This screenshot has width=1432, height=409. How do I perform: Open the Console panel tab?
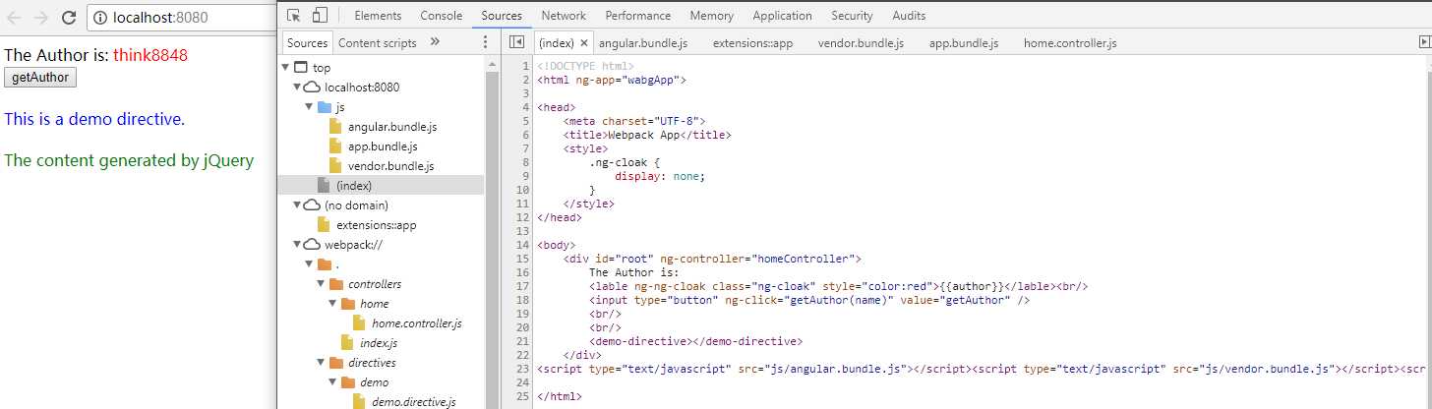pyautogui.click(x=441, y=16)
